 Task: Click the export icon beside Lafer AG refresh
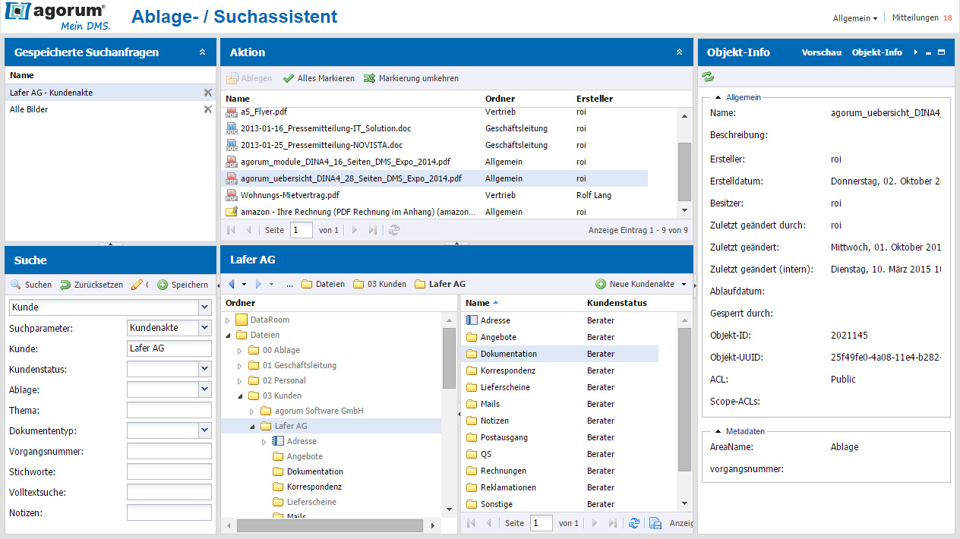(655, 523)
